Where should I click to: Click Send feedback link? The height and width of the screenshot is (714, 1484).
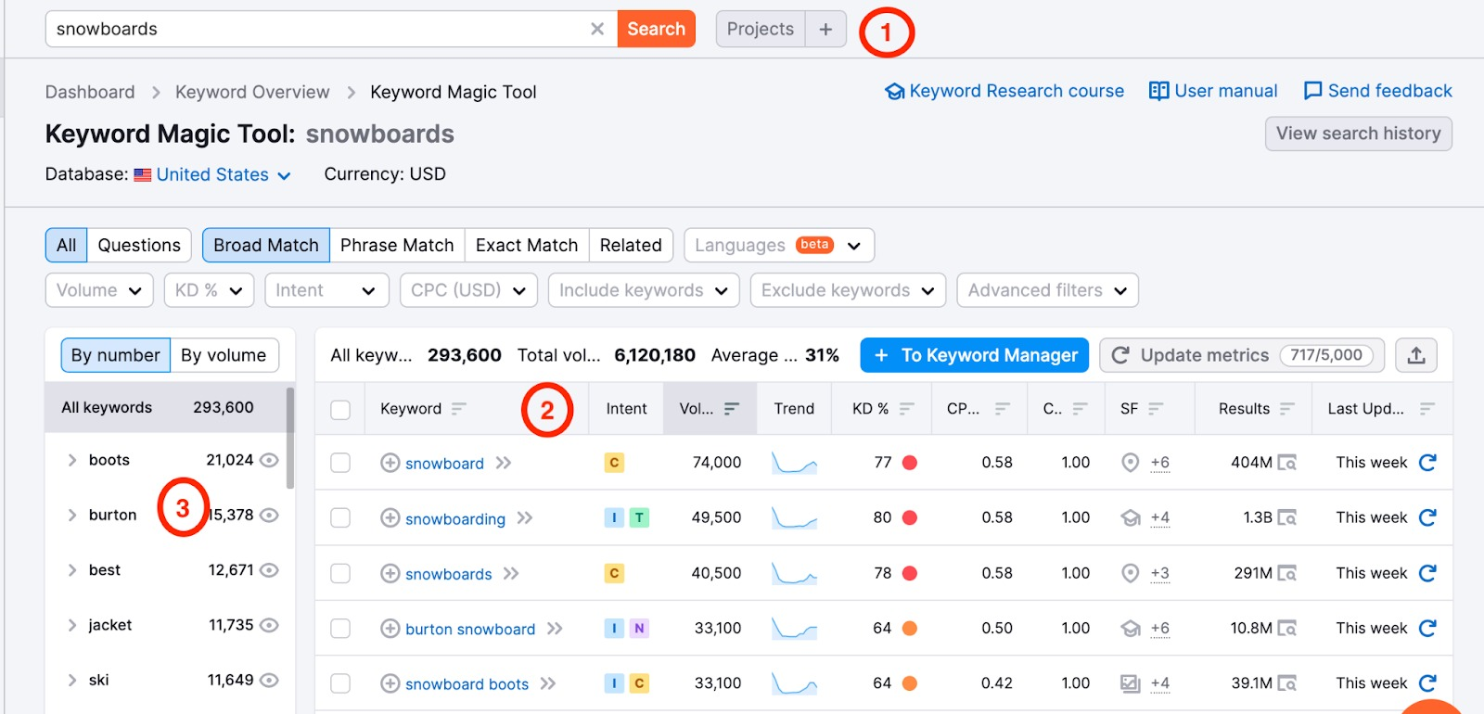pos(1378,91)
